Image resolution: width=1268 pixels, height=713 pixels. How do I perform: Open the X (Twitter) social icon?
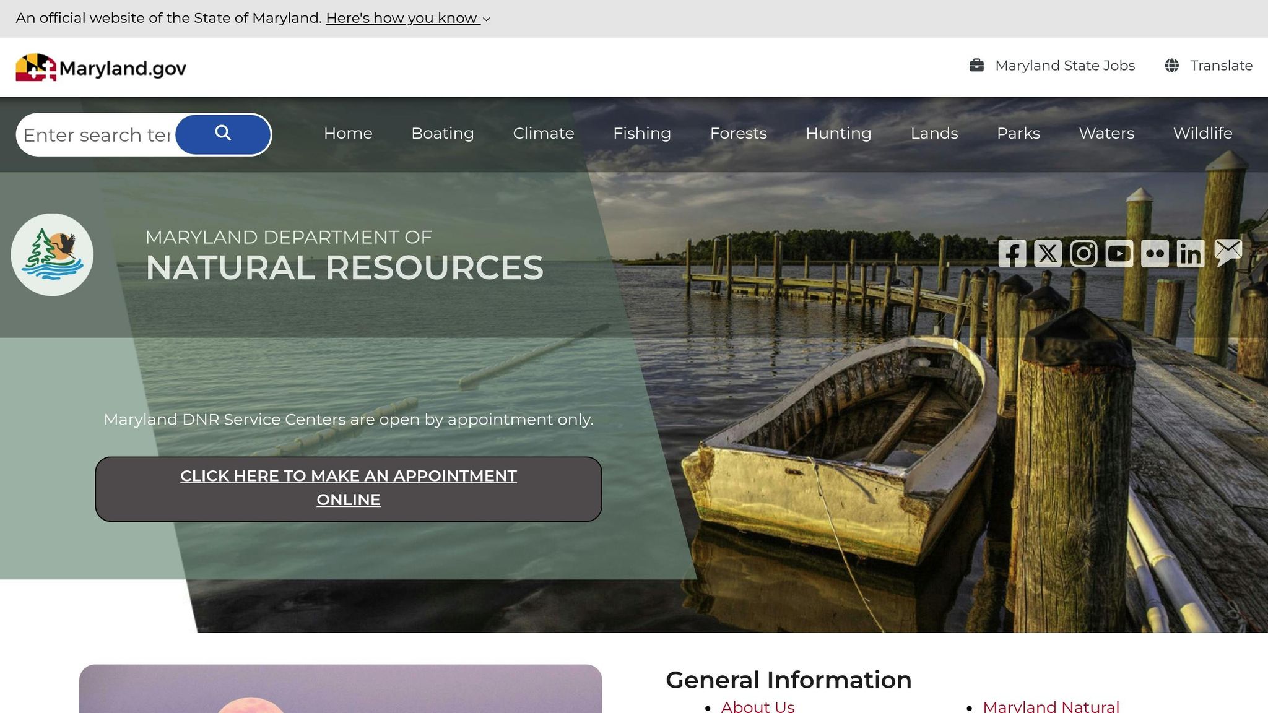pos(1048,254)
